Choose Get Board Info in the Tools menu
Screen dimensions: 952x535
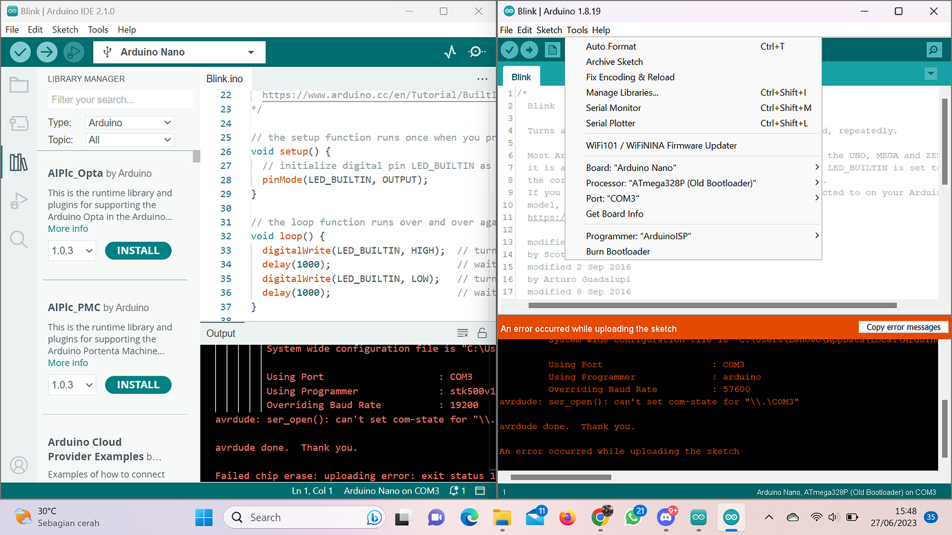click(x=615, y=214)
